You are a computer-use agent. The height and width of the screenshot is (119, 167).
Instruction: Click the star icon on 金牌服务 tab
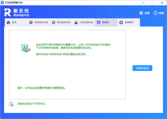121,23
